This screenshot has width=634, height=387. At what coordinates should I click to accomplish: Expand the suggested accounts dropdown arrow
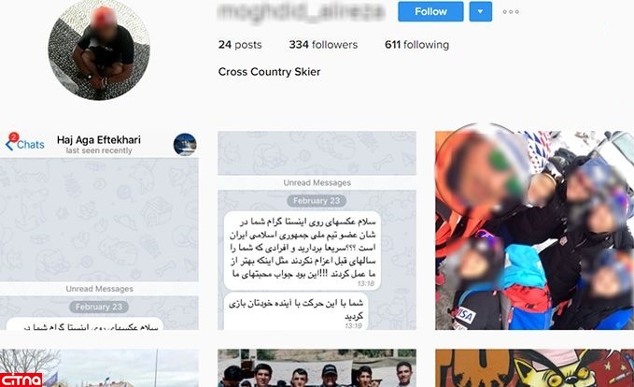480,11
